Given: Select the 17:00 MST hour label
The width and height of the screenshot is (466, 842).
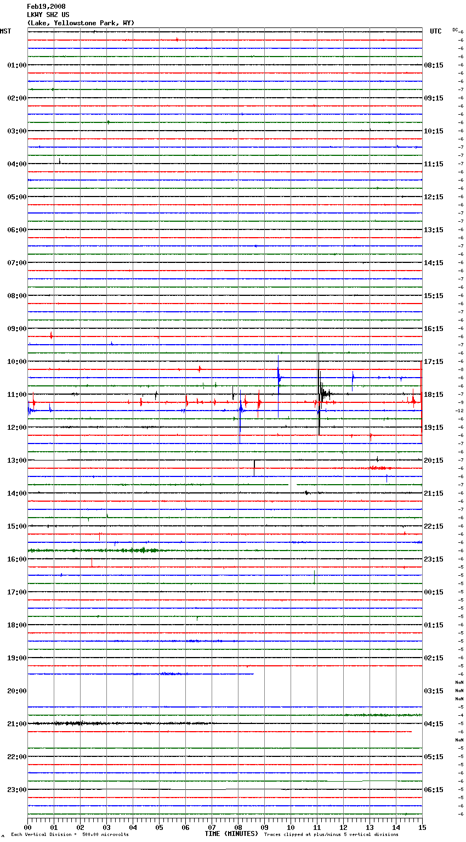Looking at the screenshot, I should click(x=17, y=592).
